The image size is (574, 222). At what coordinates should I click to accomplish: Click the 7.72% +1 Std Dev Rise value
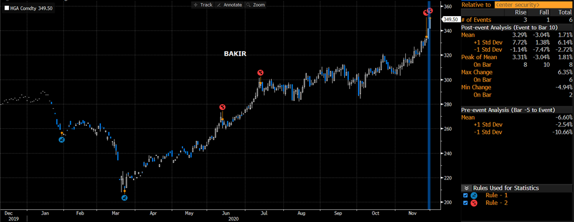tap(520, 43)
